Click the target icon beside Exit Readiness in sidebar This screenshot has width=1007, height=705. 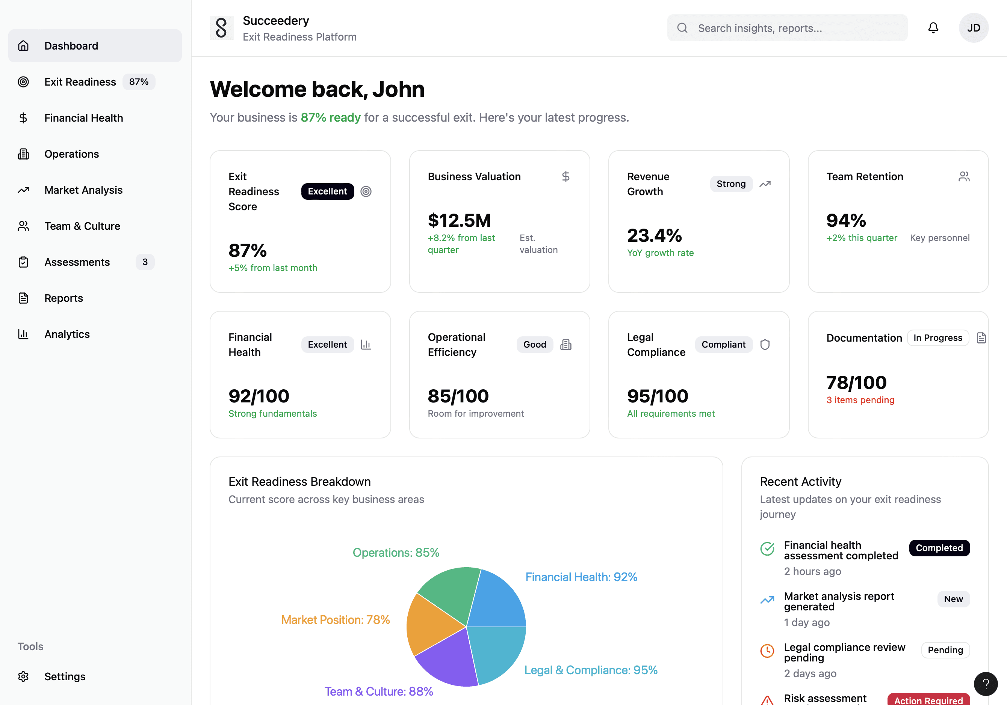click(23, 82)
